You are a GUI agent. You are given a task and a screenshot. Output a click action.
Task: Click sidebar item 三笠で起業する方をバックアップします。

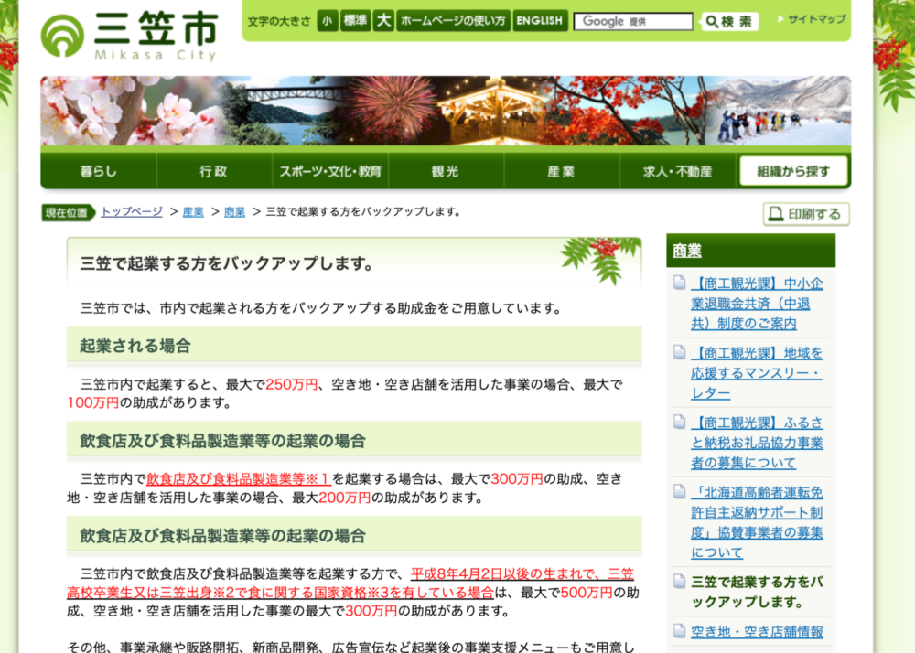[757, 592]
